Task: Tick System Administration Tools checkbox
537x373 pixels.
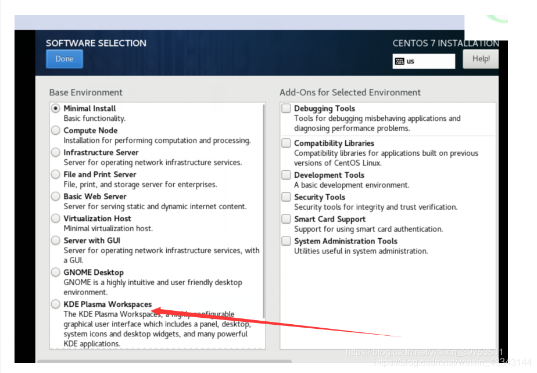Action: pos(286,241)
